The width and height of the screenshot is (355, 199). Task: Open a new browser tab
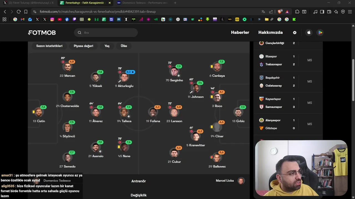click(x=175, y=3)
